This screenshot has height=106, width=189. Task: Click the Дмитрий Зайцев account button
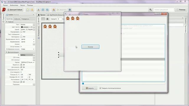click(x=15, y=10)
